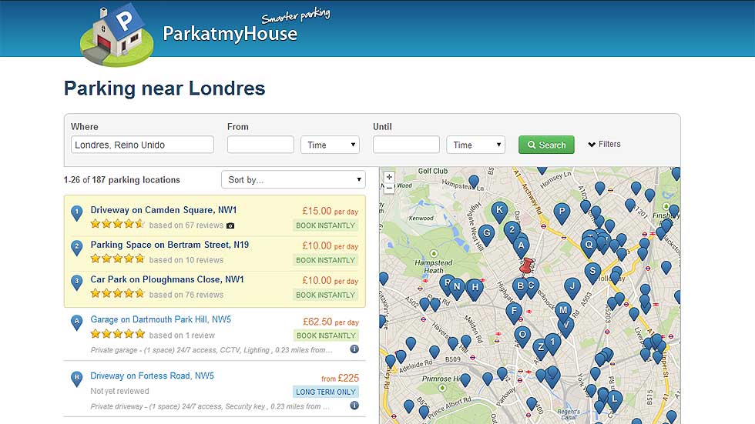The image size is (755, 424).
Task: Click marker B icon beside Fortess Road listing
Action: point(76,379)
